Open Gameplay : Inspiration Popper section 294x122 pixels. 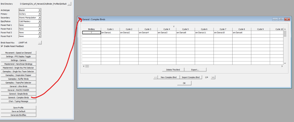tap(18, 75)
